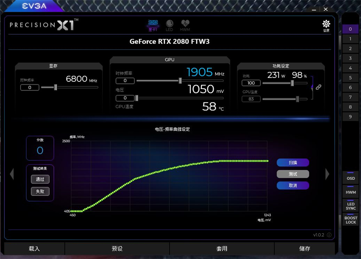Click 载入 (Load) in the bottom bar

[34, 249]
